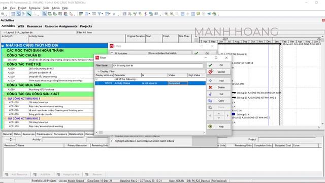Click the Filter Name text field

[x=157, y=66]
